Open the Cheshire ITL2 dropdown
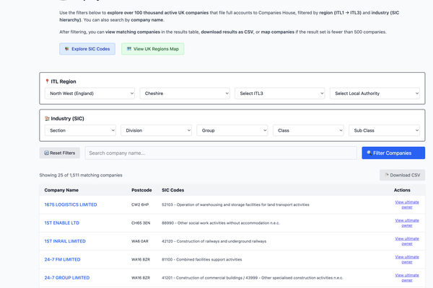The image size is (433, 288). [x=185, y=93]
